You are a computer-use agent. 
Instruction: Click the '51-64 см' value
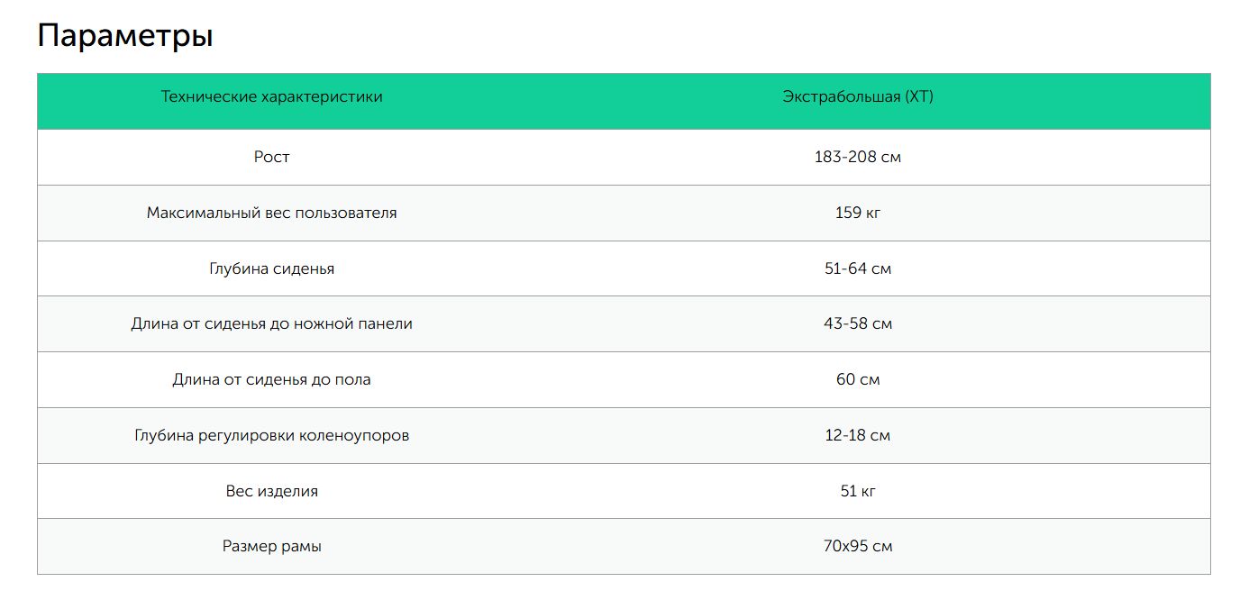click(x=858, y=268)
